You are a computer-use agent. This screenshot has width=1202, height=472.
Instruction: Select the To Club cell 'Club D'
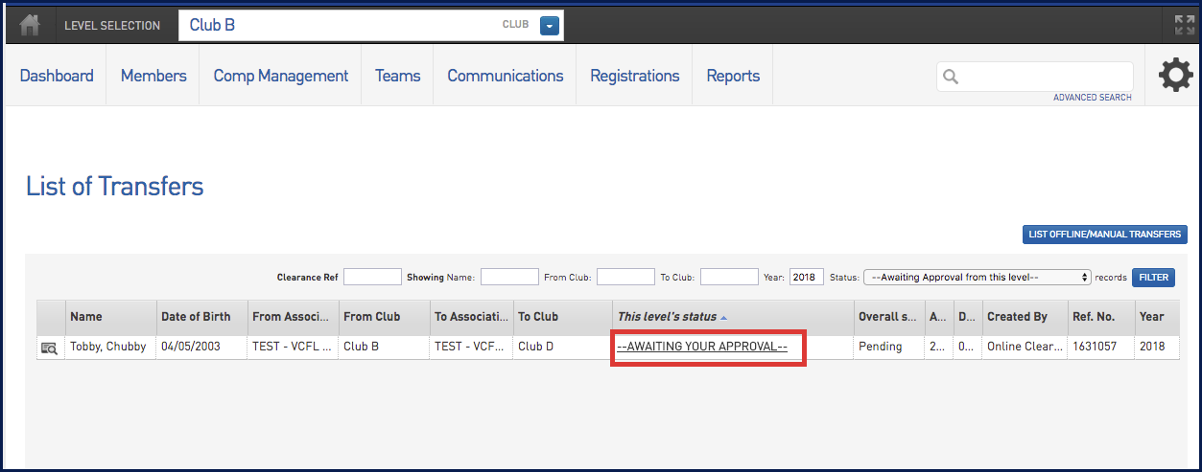click(562, 347)
